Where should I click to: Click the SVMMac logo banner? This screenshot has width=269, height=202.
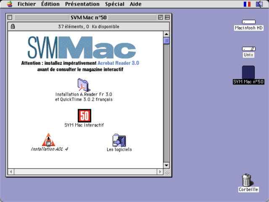[x=82, y=48]
